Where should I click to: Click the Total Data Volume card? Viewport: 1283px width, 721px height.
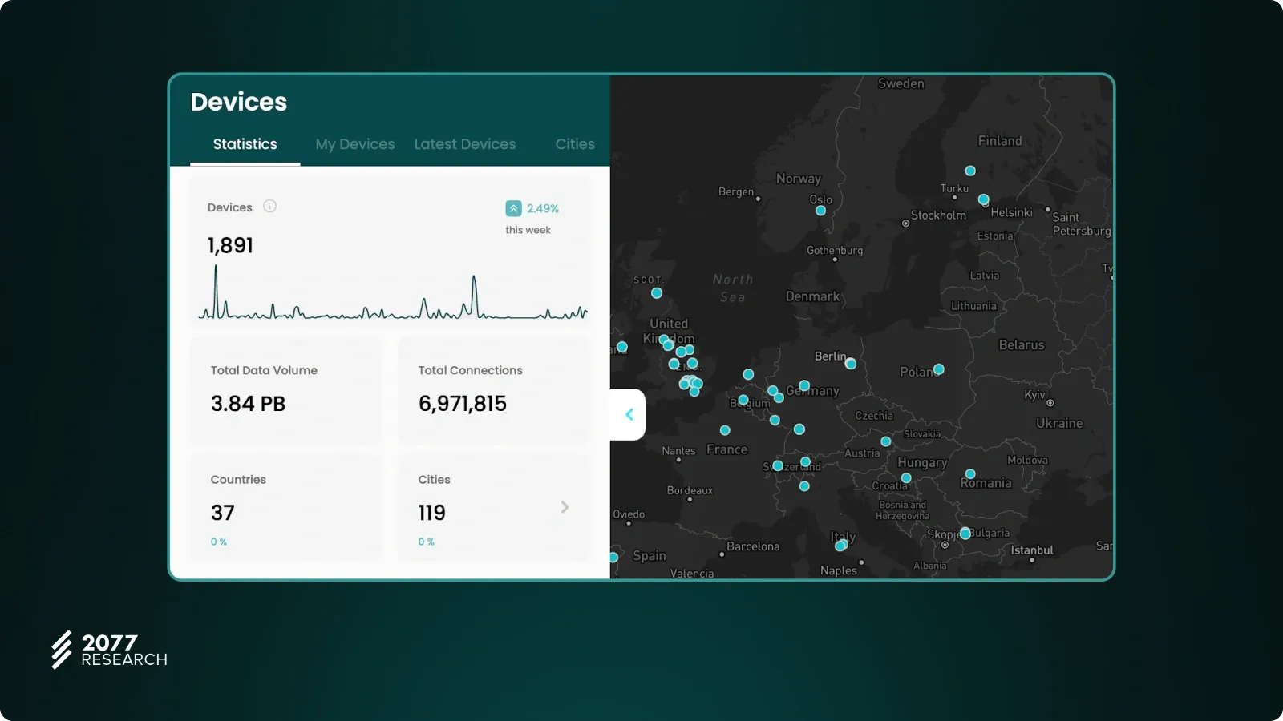click(x=286, y=390)
